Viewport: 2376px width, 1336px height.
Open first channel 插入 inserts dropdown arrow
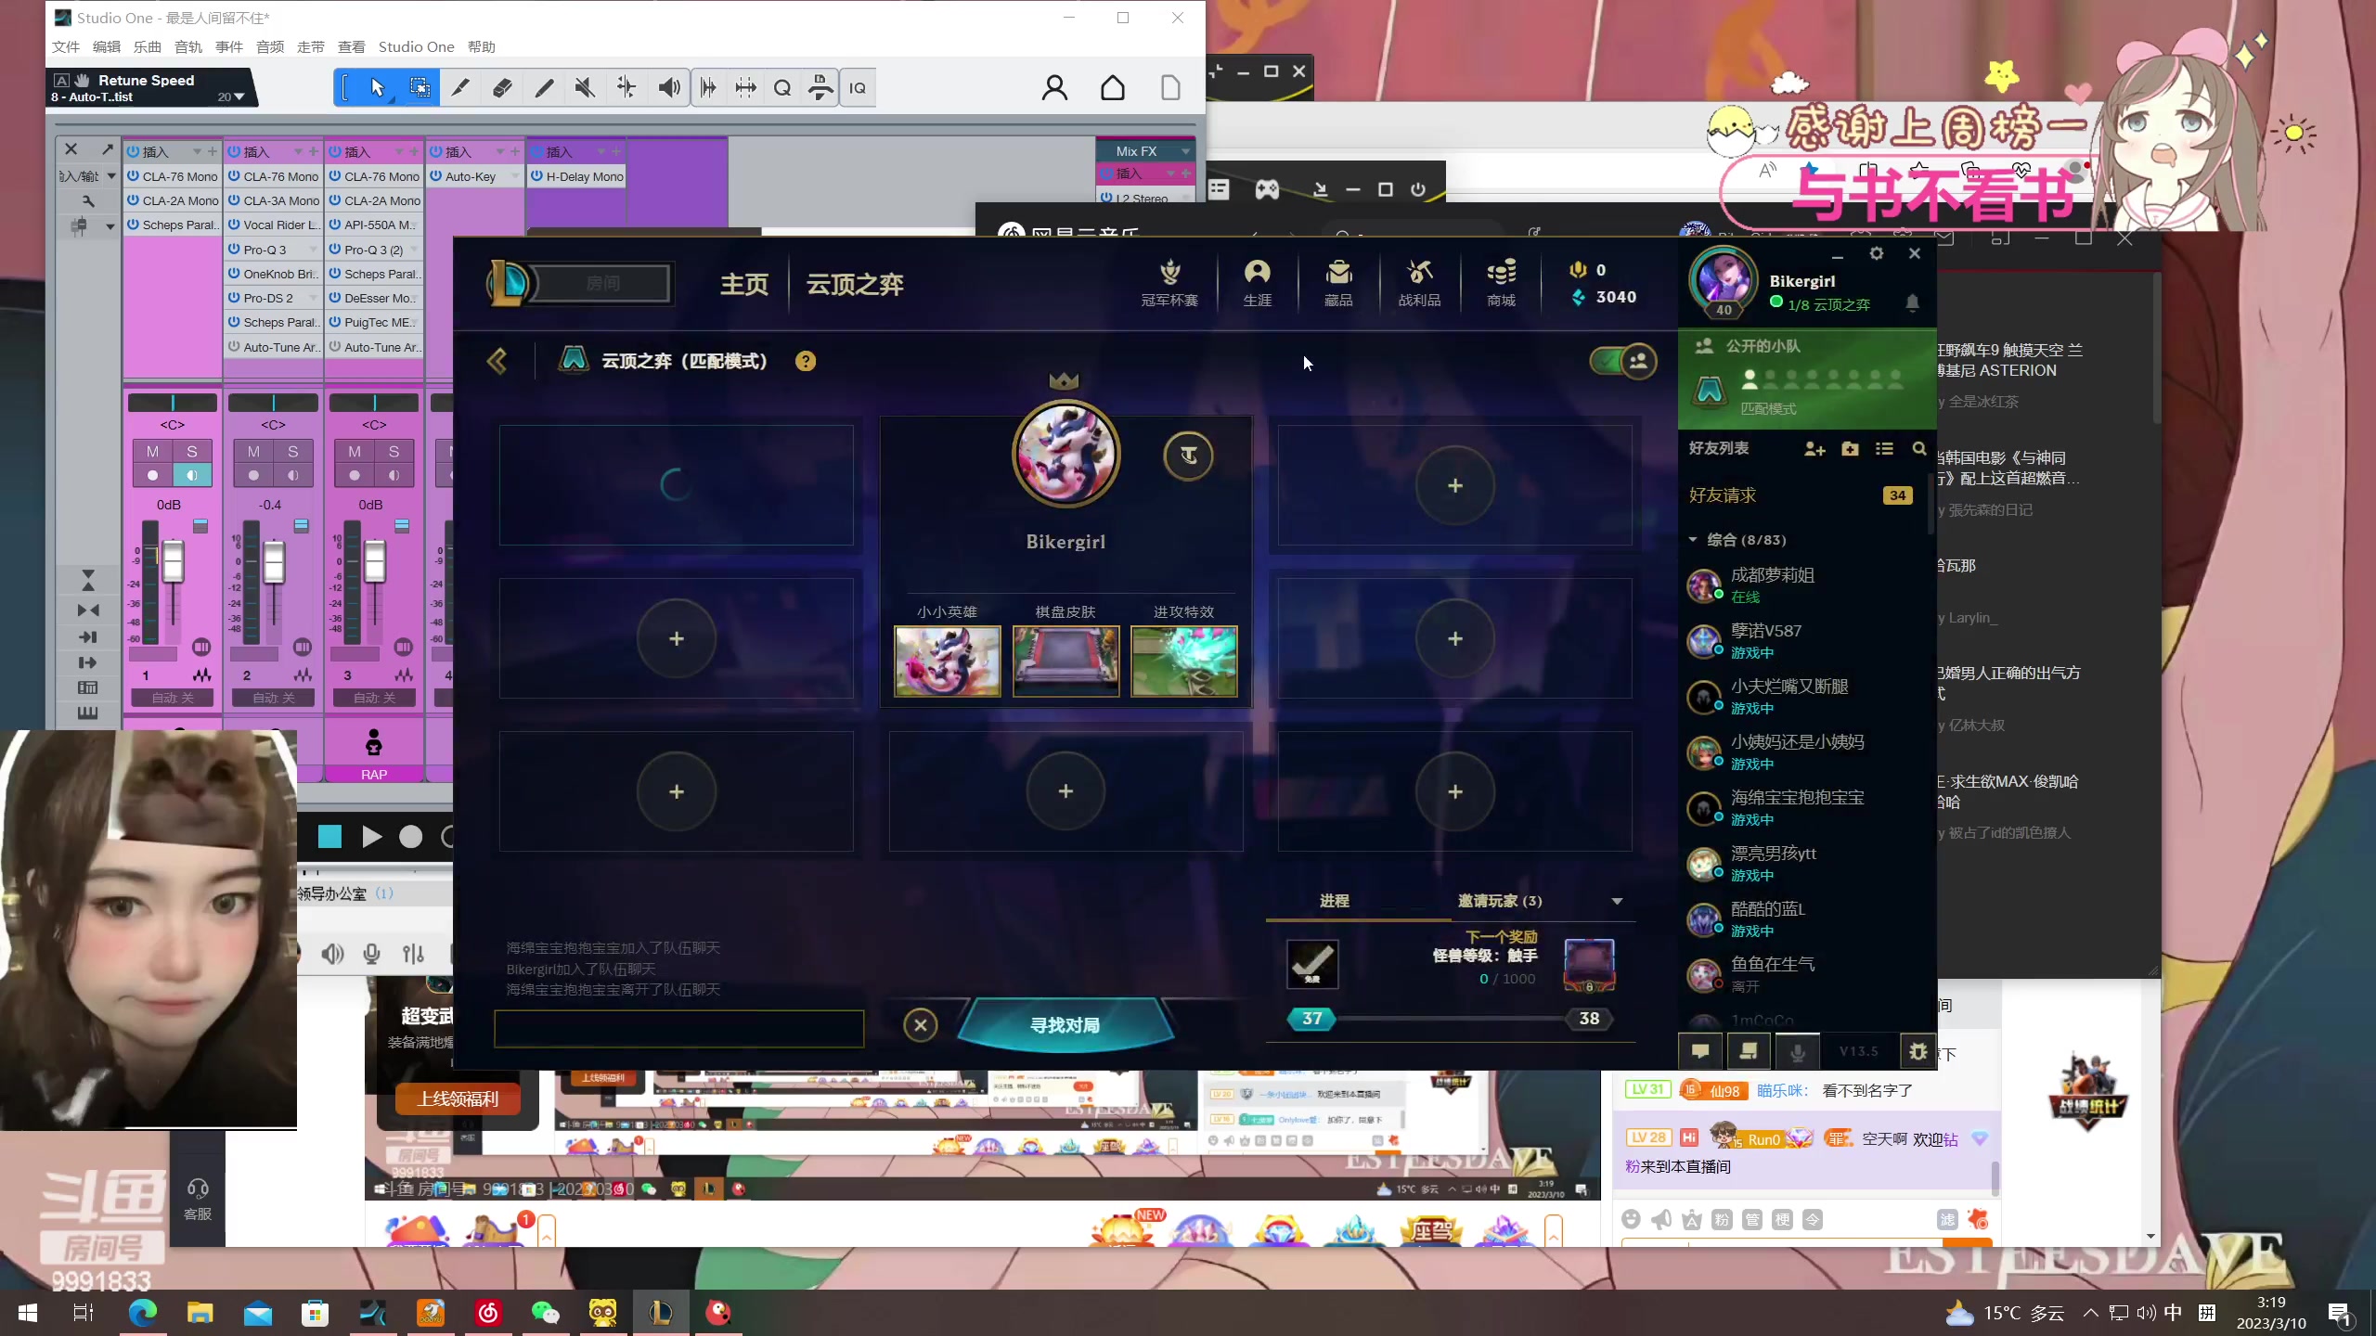pos(197,152)
